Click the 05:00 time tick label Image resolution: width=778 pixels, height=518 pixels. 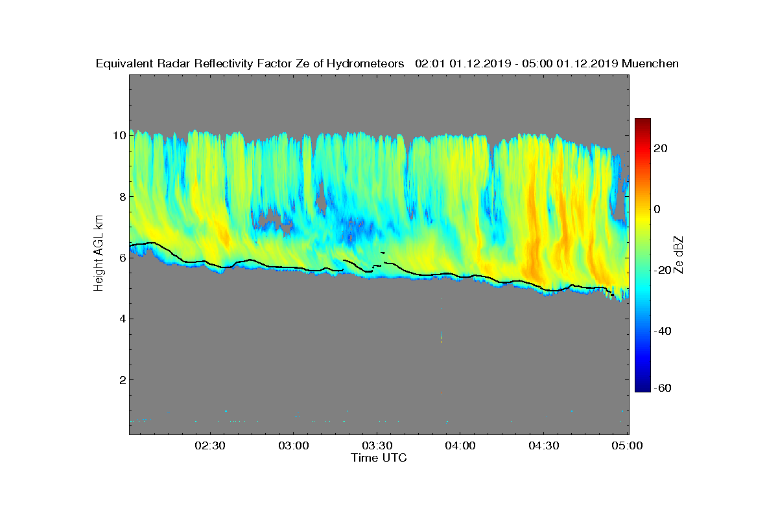(x=628, y=446)
